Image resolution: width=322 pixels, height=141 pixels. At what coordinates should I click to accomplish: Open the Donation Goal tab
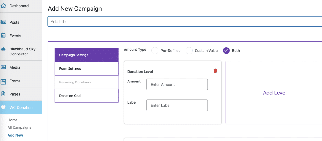(86, 96)
